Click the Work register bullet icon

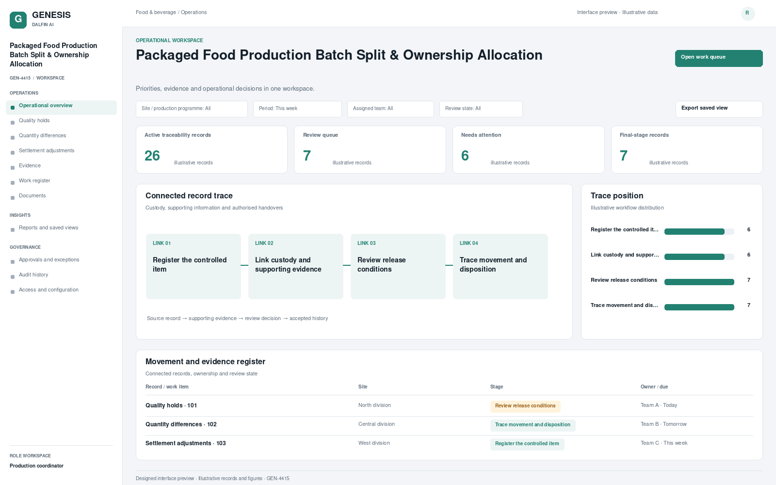[13, 183]
